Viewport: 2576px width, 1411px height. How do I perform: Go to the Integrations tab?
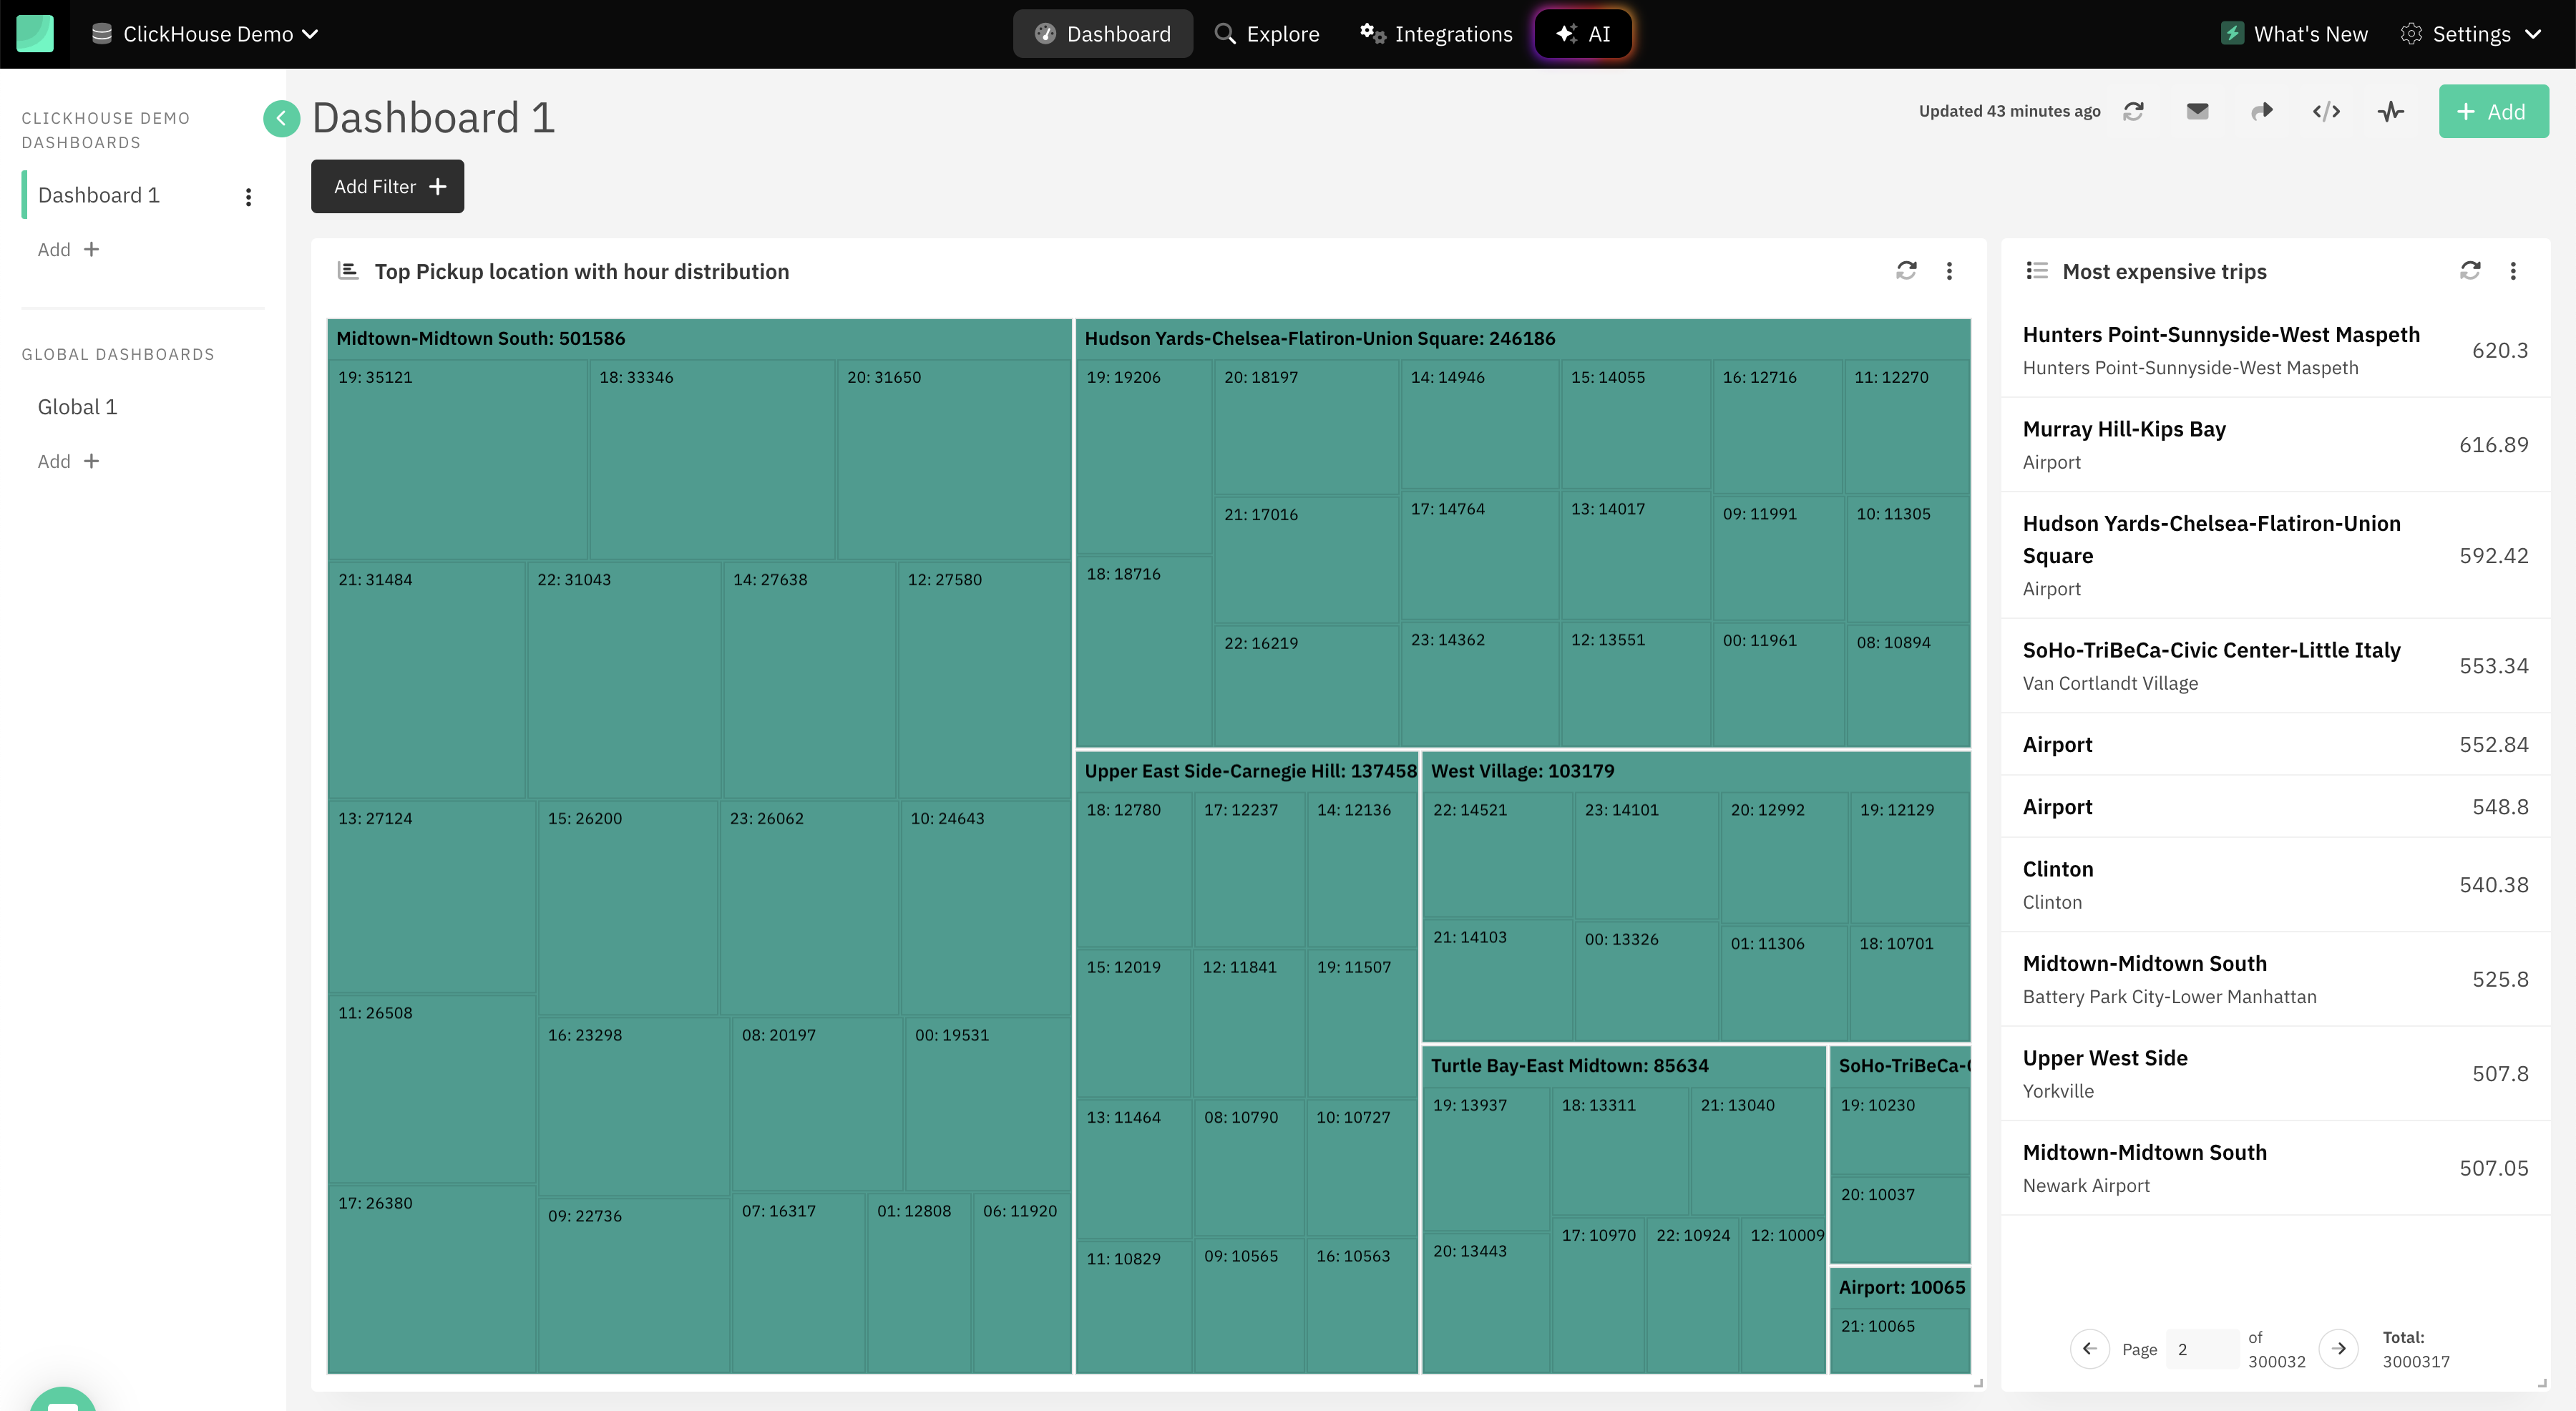point(1435,34)
